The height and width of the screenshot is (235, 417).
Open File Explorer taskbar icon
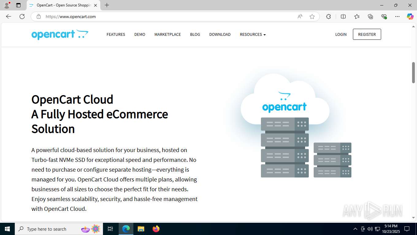click(x=141, y=229)
